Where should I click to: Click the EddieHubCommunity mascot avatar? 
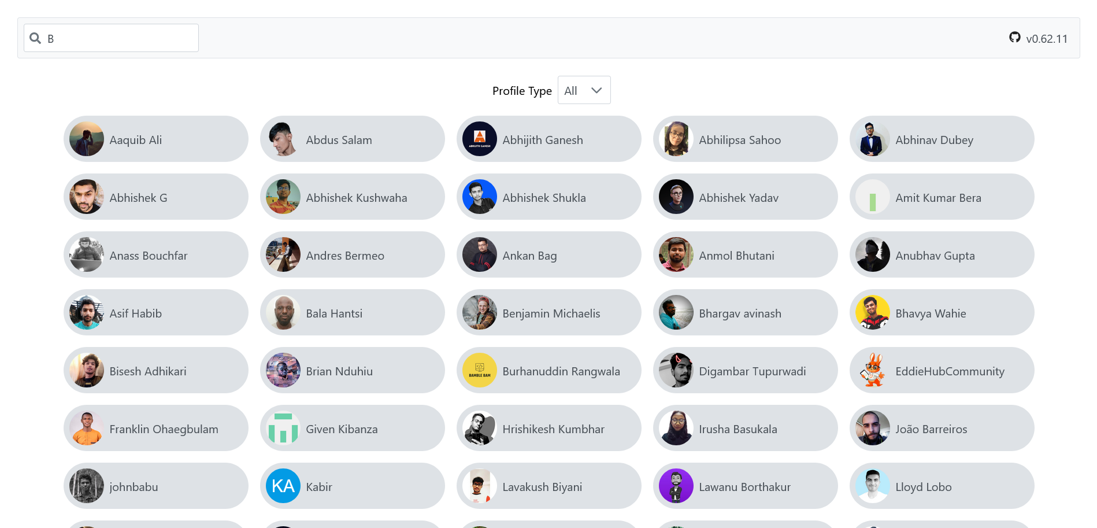[872, 370]
